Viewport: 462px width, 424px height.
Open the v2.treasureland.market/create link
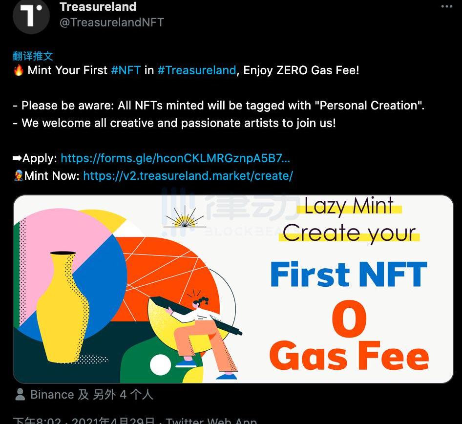click(188, 176)
